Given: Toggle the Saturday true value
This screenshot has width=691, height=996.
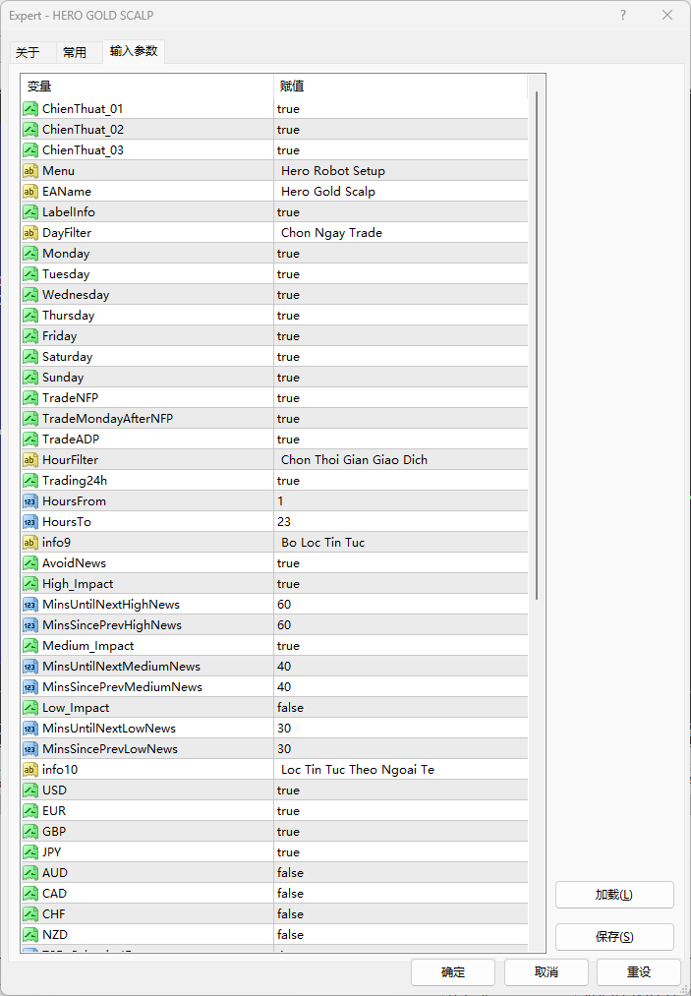Looking at the screenshot, I should (400, 357).
